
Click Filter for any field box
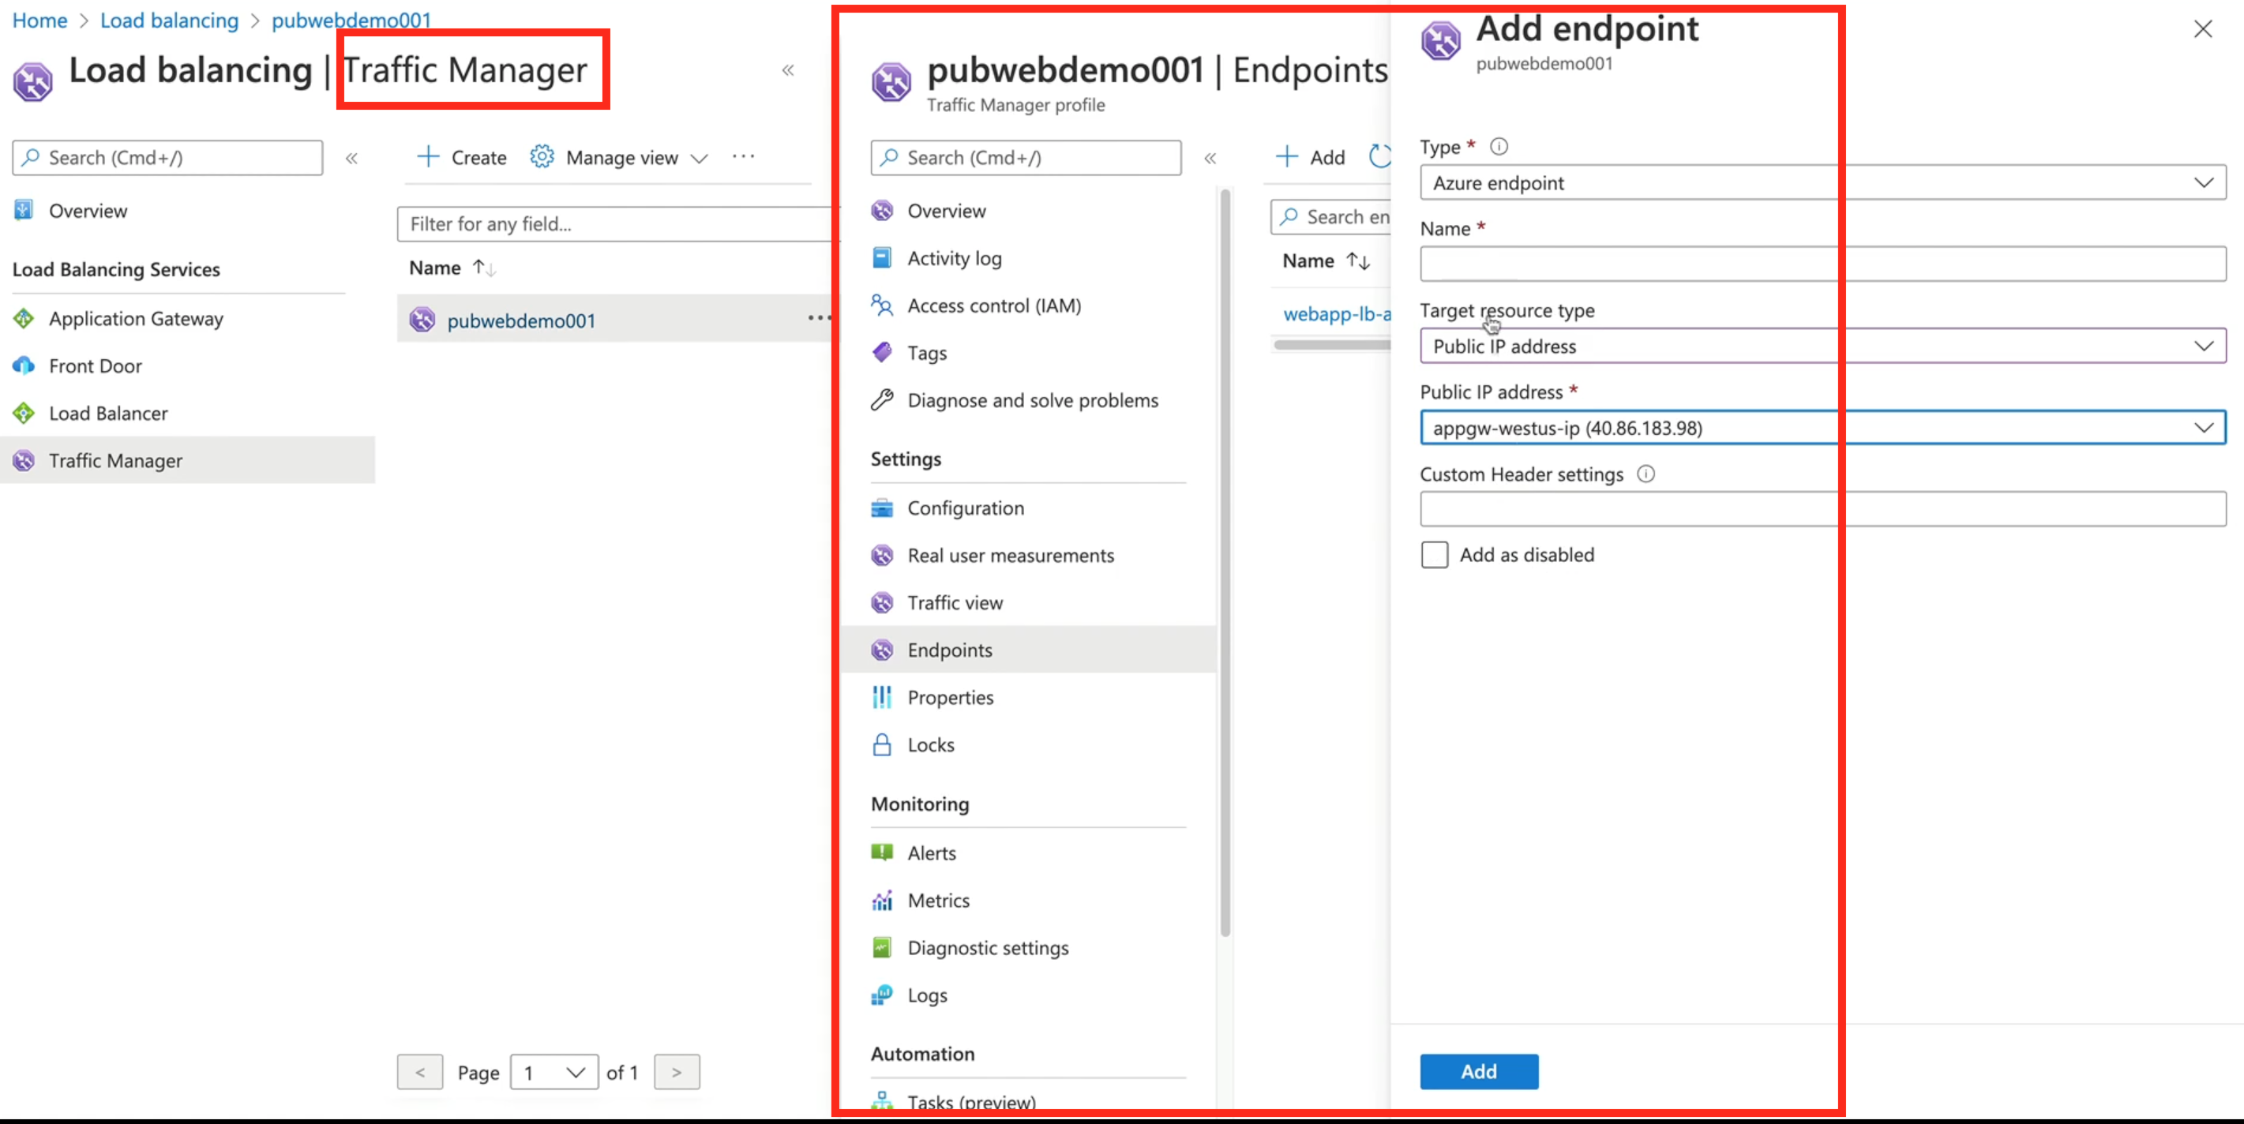coord(617,223)
